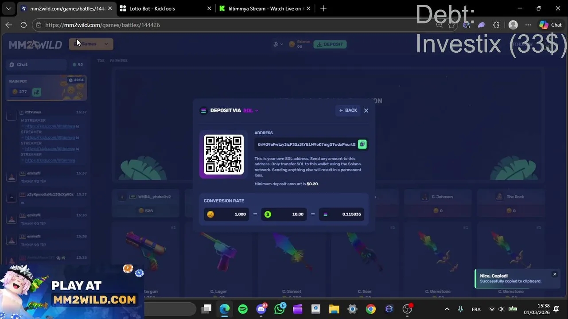Click the browser address bar URL
Screen dimensions: 568x319
tap(102, 25)
